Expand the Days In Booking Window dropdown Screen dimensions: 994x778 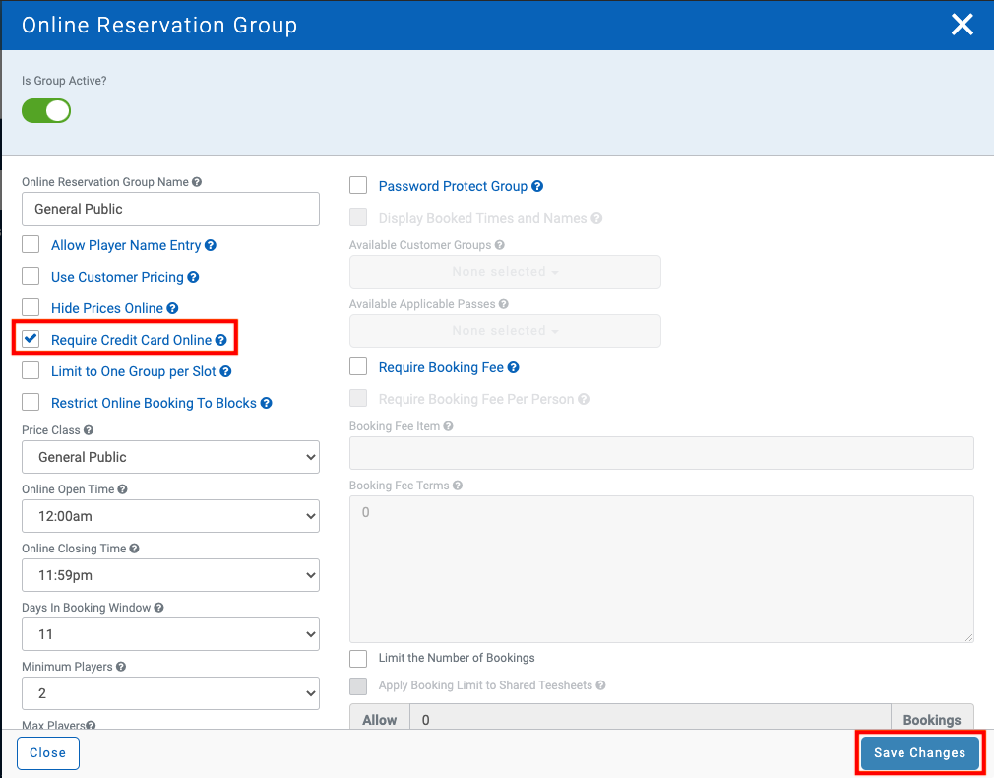pos(170,634)
